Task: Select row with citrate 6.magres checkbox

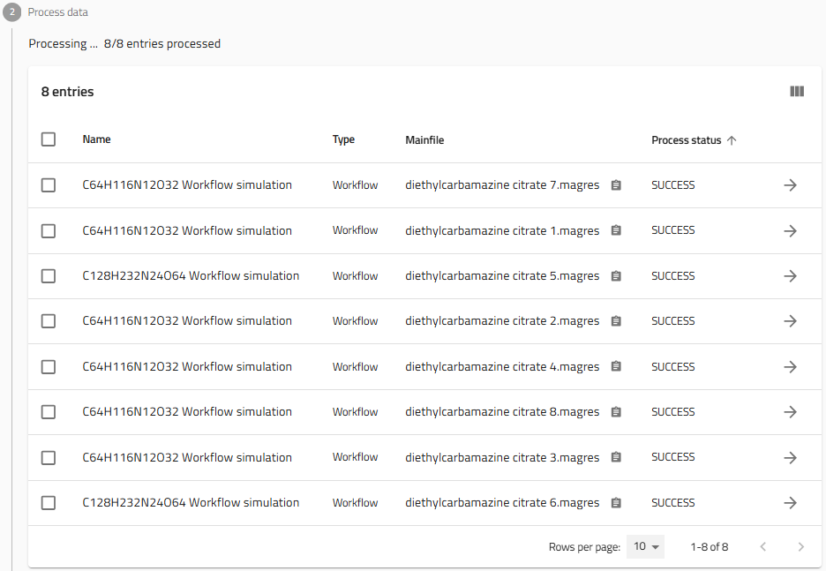Action: tap(49, 503)
